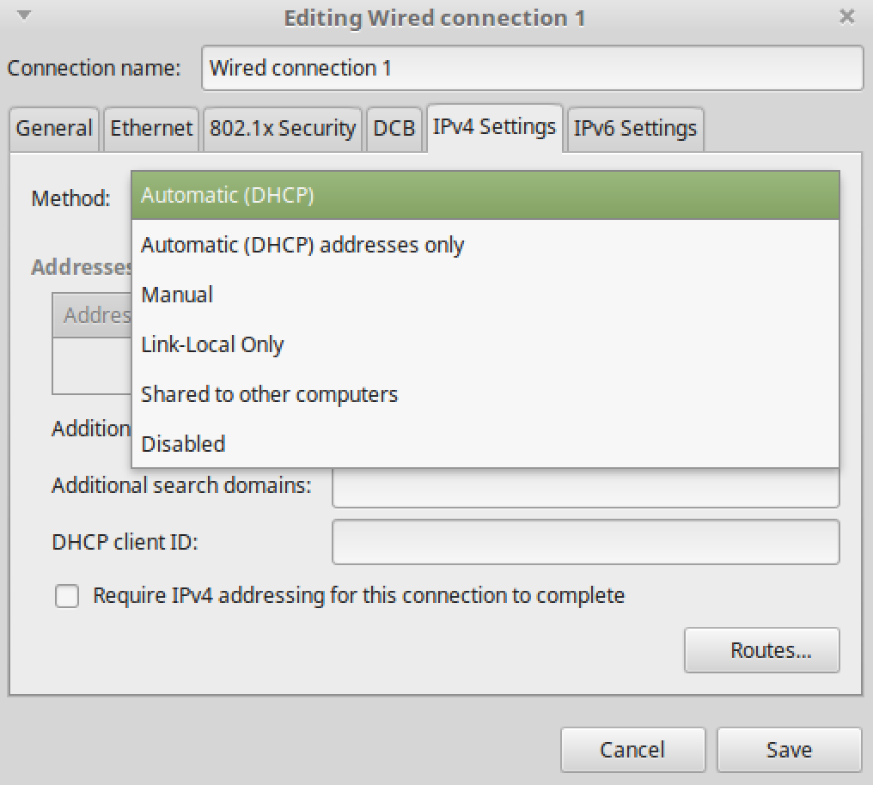Image resolution: width=873 pixels, height=785 pixels.
Task: Click the DHCP client ID field
Action: [x=585, y=542]
